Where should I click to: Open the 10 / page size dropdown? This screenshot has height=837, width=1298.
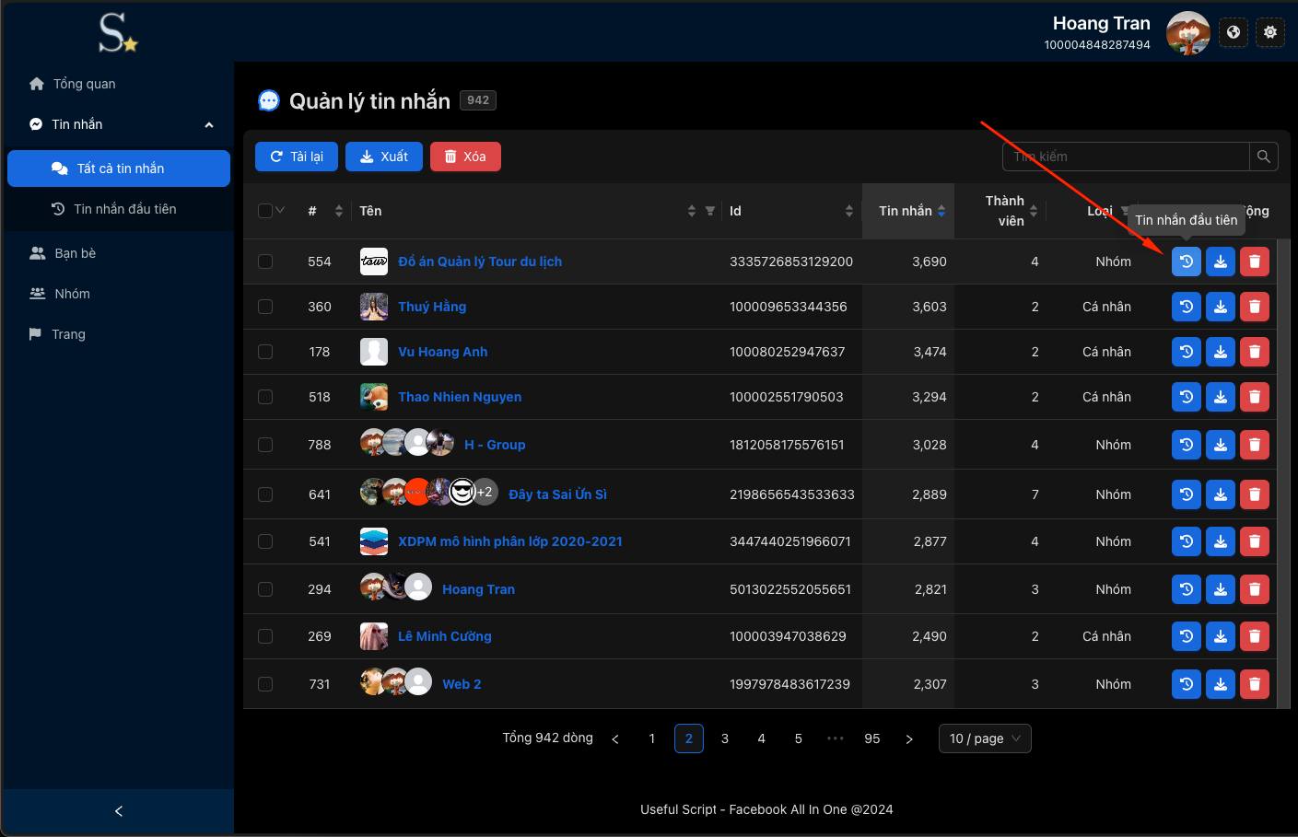tap(985, 738)
